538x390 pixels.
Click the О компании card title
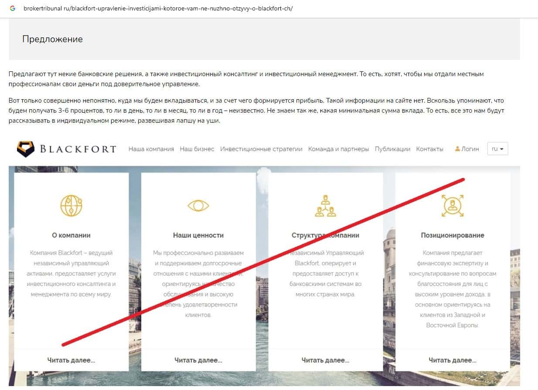click(x=71, y=235)
